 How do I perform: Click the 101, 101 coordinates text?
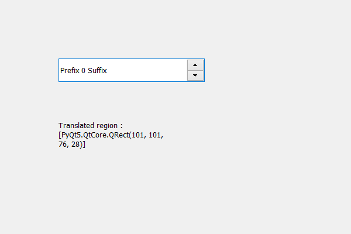pos(148,135)
